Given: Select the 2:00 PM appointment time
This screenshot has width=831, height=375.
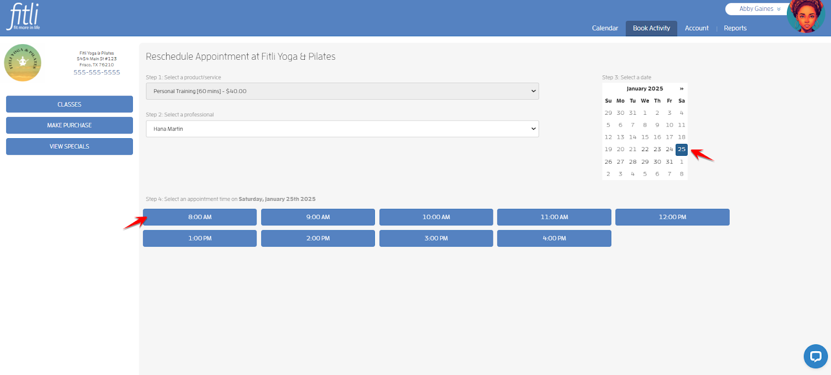Looking at the screenshot, I should pyautogui.click(x=318, y=238).
